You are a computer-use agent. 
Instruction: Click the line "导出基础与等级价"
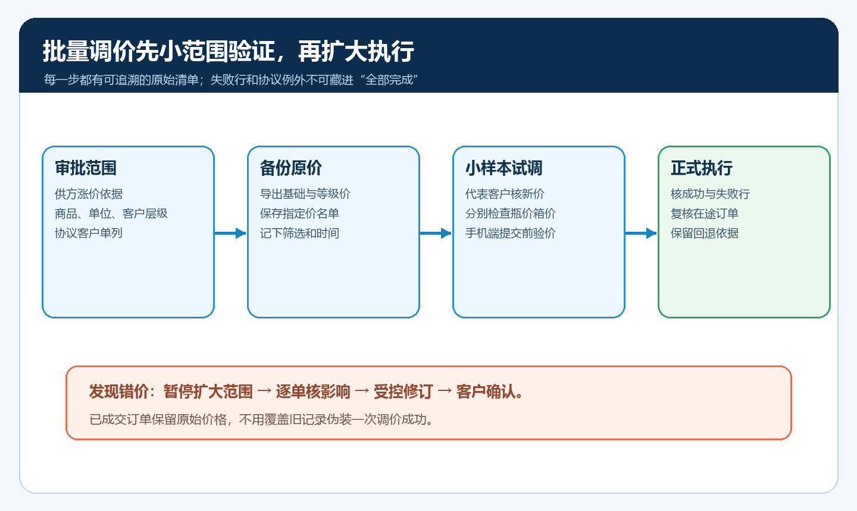(305, 194)
